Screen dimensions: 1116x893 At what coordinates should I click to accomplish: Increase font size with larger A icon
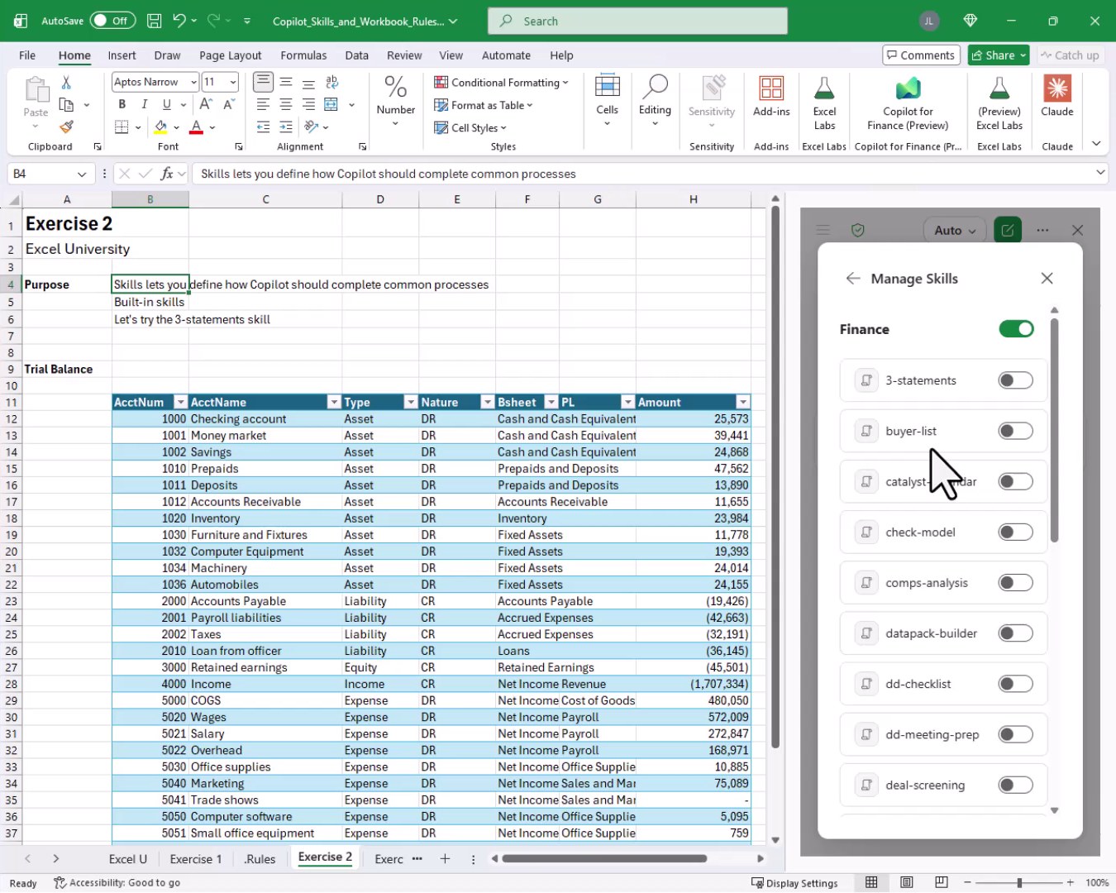click(206, 104)
